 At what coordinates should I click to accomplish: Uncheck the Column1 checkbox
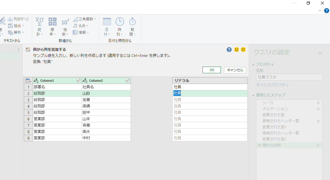(79, 81)
